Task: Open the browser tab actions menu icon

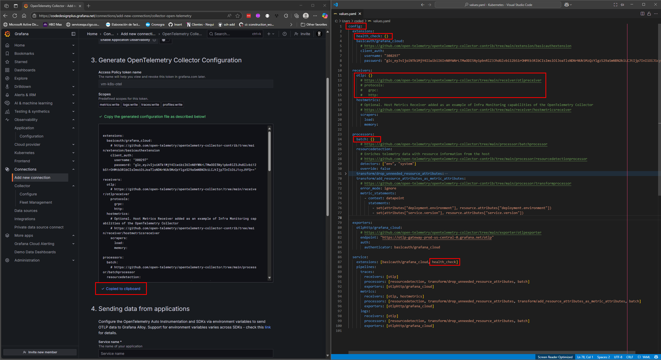Action: pos(16,6)
